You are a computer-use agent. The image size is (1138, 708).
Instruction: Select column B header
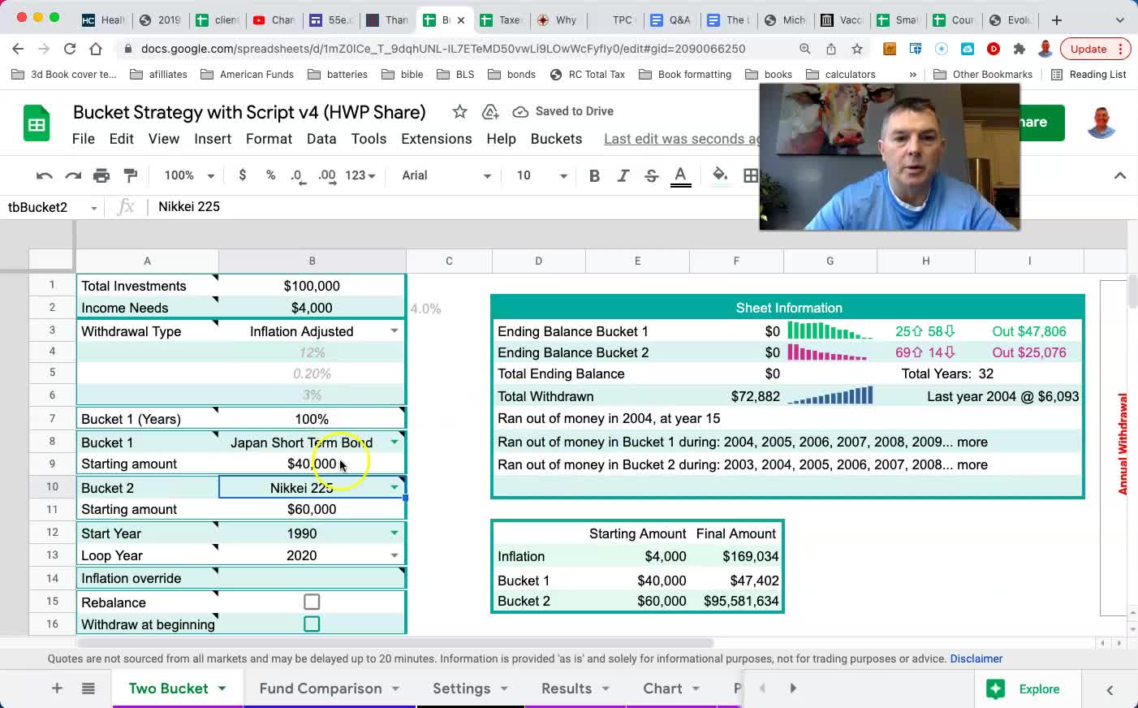[312, 261]
